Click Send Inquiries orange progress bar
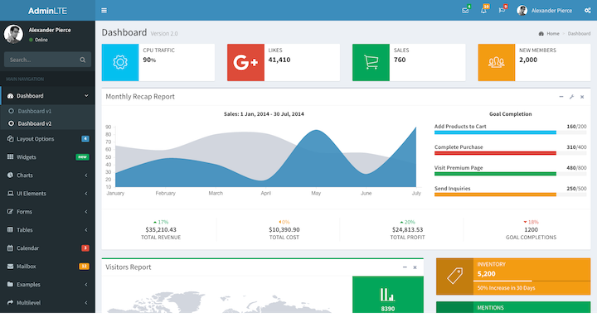597x322 pixels. click(x=510, y=195)
